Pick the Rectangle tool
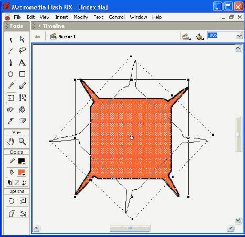Image resolution: width=245 pixels, height=237 pixels. point(22,74)
